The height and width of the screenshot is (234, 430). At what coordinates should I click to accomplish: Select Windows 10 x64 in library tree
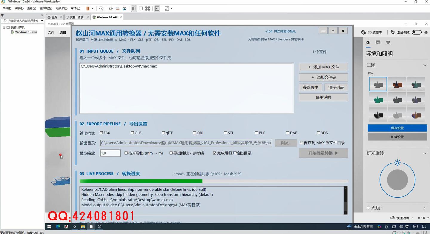(26, 32)
